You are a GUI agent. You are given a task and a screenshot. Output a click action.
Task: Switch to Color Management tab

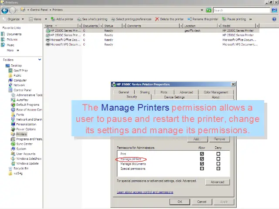pyautogui.click(x=216, y=92)
